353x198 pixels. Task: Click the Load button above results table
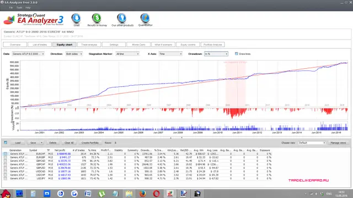pyautogui.click(x=18, y=143)
